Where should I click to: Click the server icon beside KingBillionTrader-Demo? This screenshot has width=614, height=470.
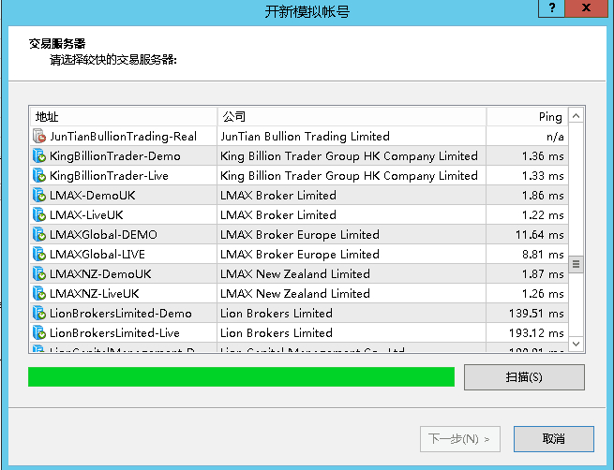click(39, 156)
